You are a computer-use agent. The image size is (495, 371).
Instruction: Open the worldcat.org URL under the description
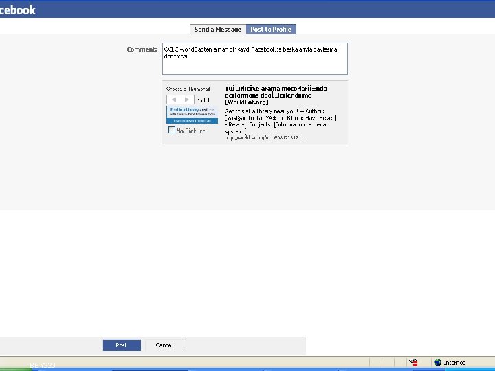click(x=265, y=138)
